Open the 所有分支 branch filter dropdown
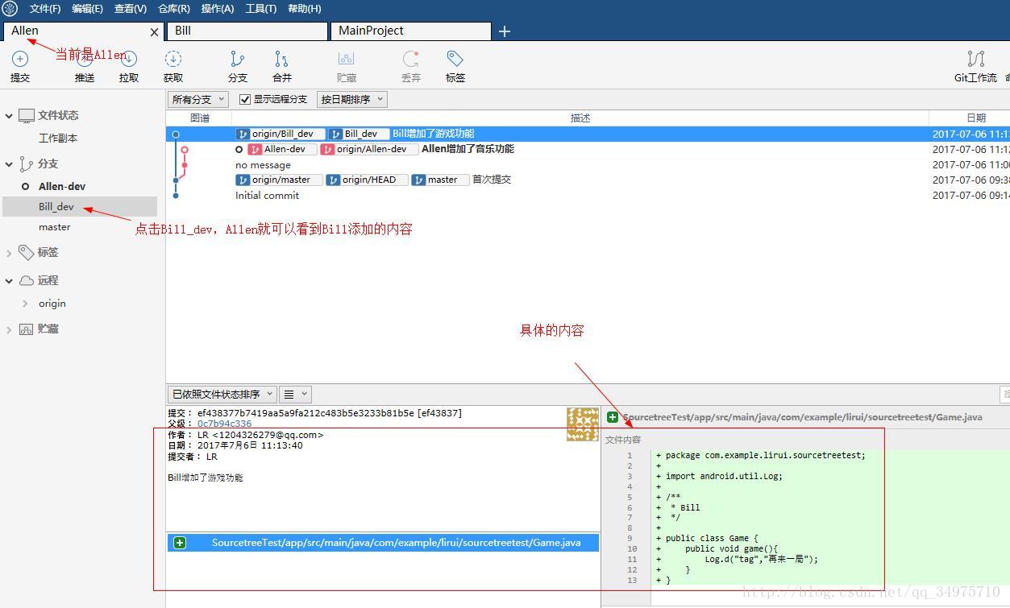 [x=198, y=99]
